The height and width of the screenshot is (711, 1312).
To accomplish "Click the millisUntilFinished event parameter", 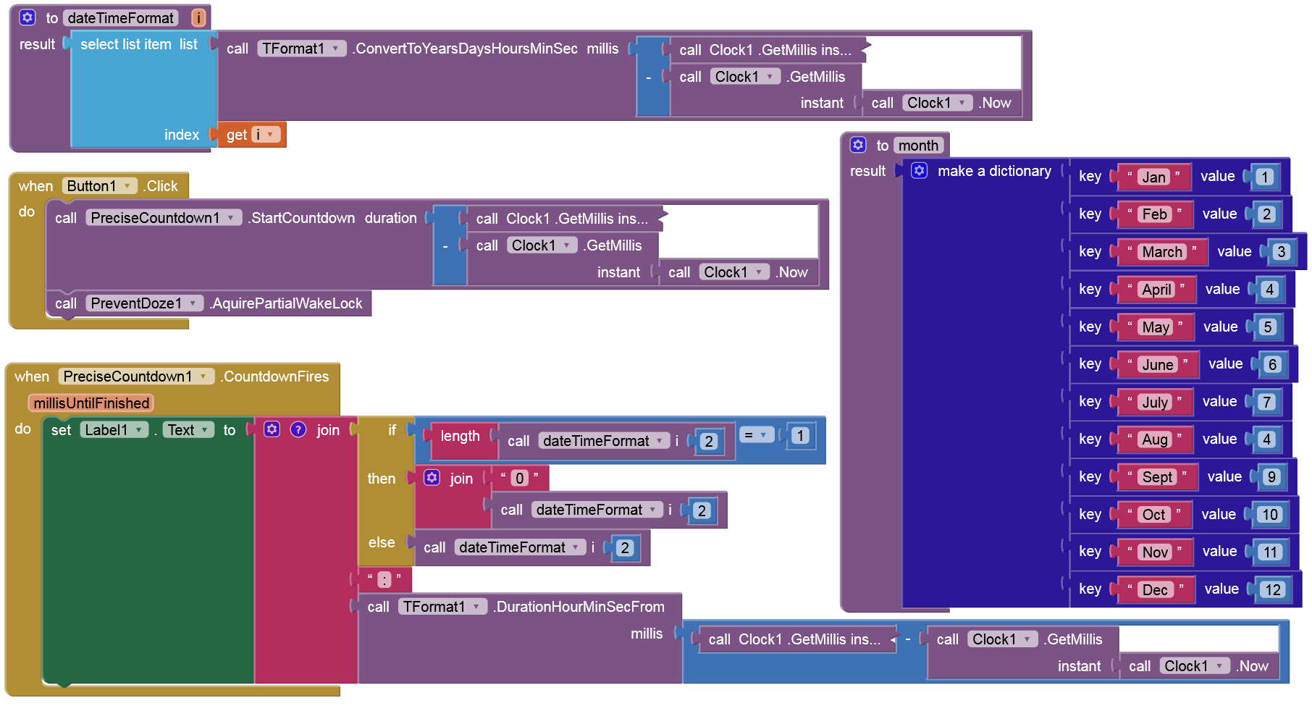I will tap(91, 403).
